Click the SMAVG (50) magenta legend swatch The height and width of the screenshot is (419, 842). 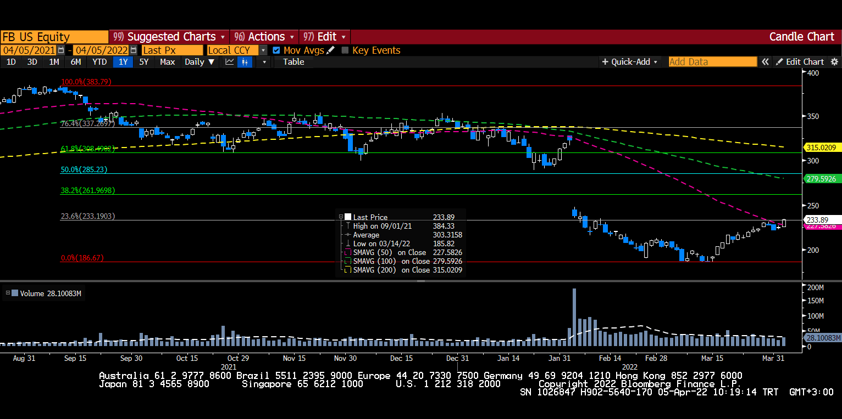tap(347, 252)
